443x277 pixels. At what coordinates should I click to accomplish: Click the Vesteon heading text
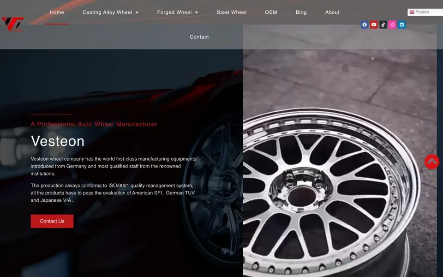click(58, 141)
